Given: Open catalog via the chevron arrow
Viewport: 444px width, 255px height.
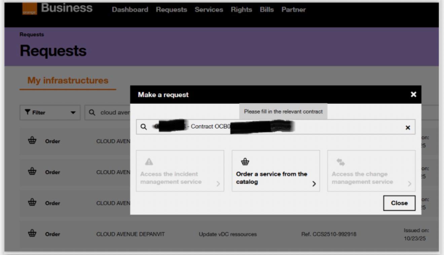Looking at the screenshot, I should 314,184.
